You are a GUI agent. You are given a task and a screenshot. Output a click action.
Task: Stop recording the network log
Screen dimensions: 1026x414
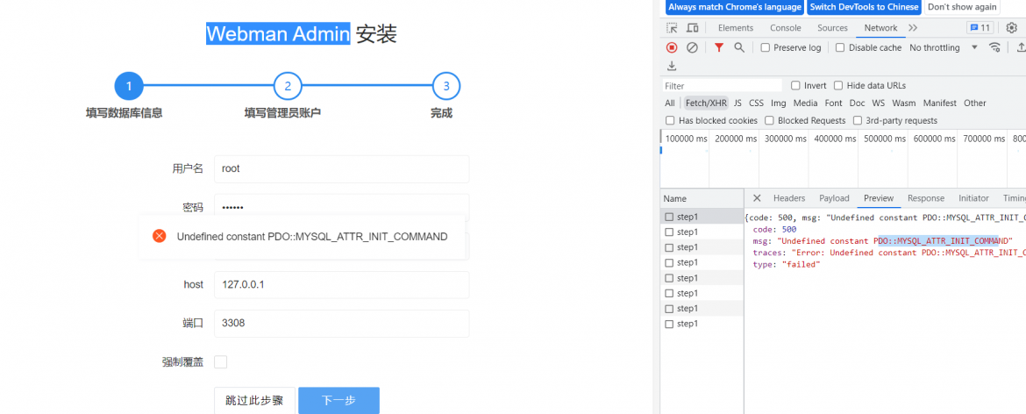pyautogui.click(x=672, y=47)
